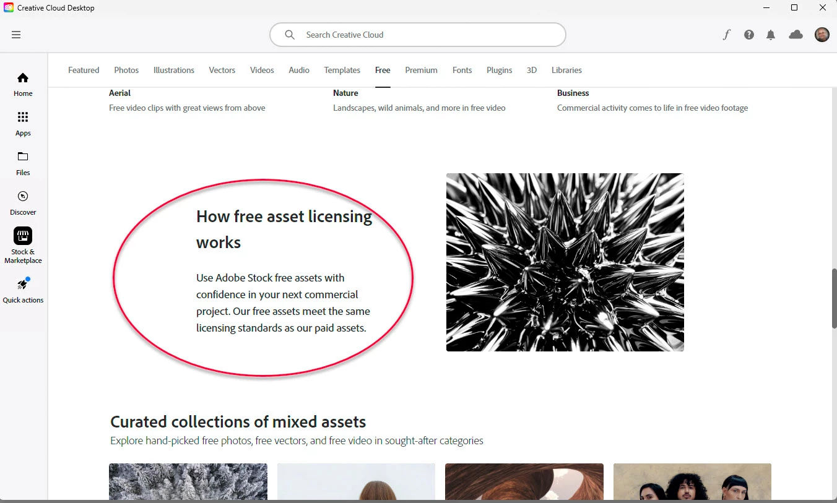Click the vertical scrollbar thumb
Viewport: 837px width, 503px height.
[x=834, y=299]
